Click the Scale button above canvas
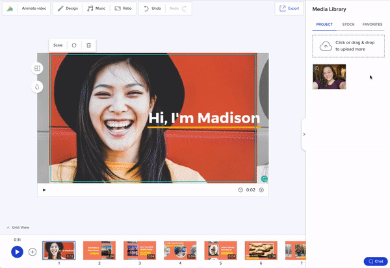 coord(58,45)
